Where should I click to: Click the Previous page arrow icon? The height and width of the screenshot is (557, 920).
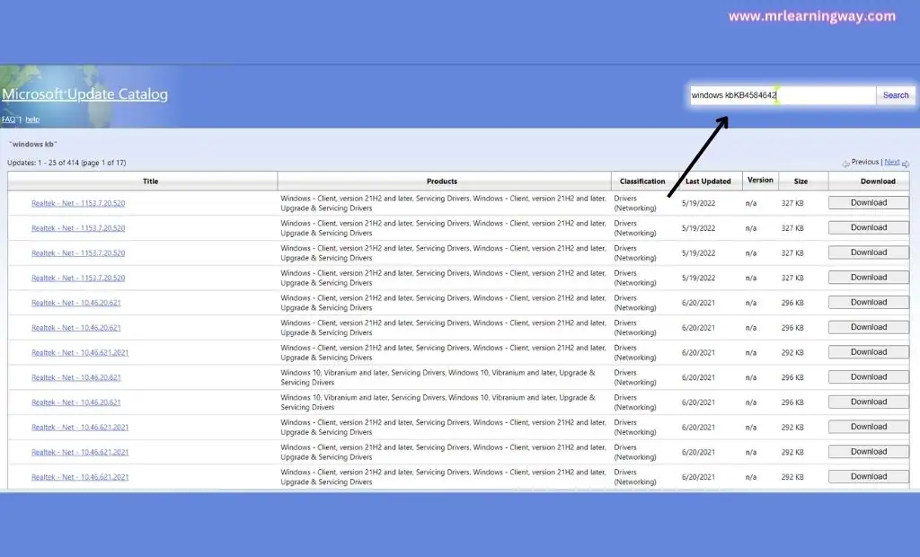pos(846,162)
